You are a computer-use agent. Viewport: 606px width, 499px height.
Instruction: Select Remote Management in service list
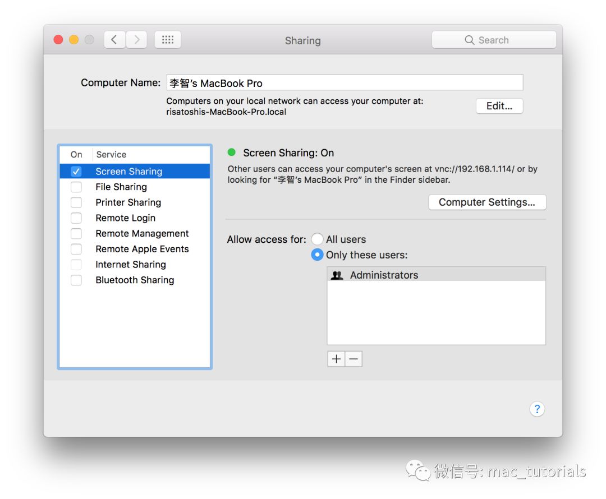(x=142, y=233)
